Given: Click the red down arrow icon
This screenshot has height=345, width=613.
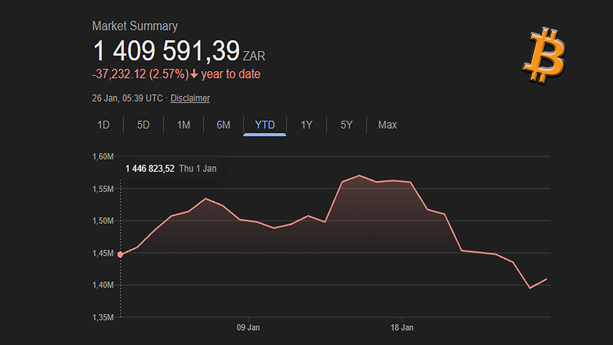Looking at the screenshot, I should coord(194,75).
